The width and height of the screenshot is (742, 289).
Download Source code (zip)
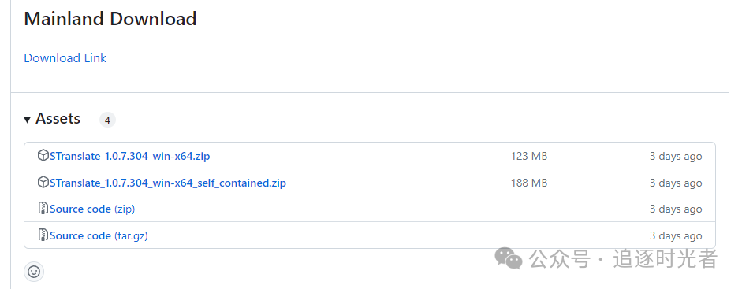[92, 209]
